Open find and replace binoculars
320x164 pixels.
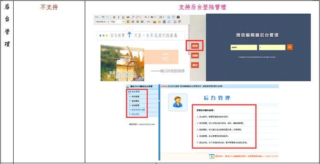(178, 17)
